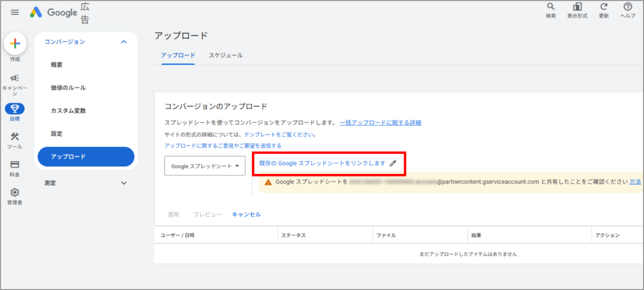Expand the 測定 section
The height and width of the screenshot is (290, 644).
[124, 183]
